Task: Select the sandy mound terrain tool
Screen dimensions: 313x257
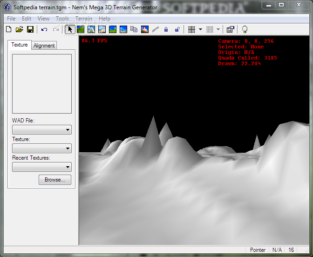Action: (102, 29)
